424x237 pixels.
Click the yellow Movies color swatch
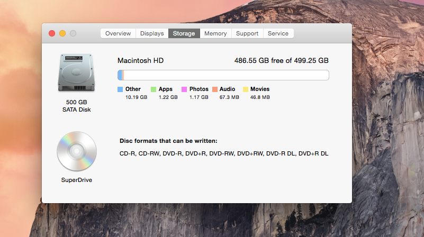point(246,89)
